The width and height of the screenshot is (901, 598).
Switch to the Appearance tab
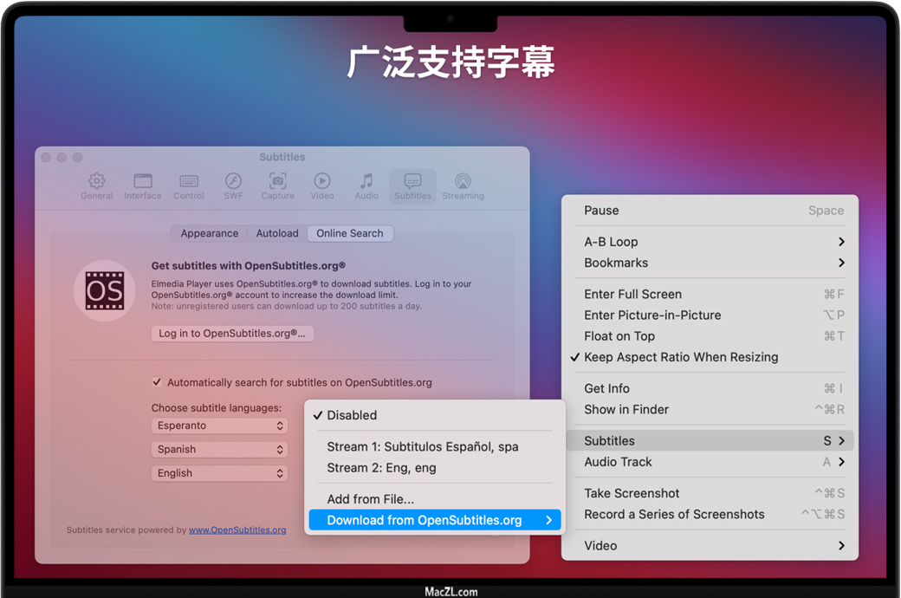pyautogui.click(x=210, y=233)
